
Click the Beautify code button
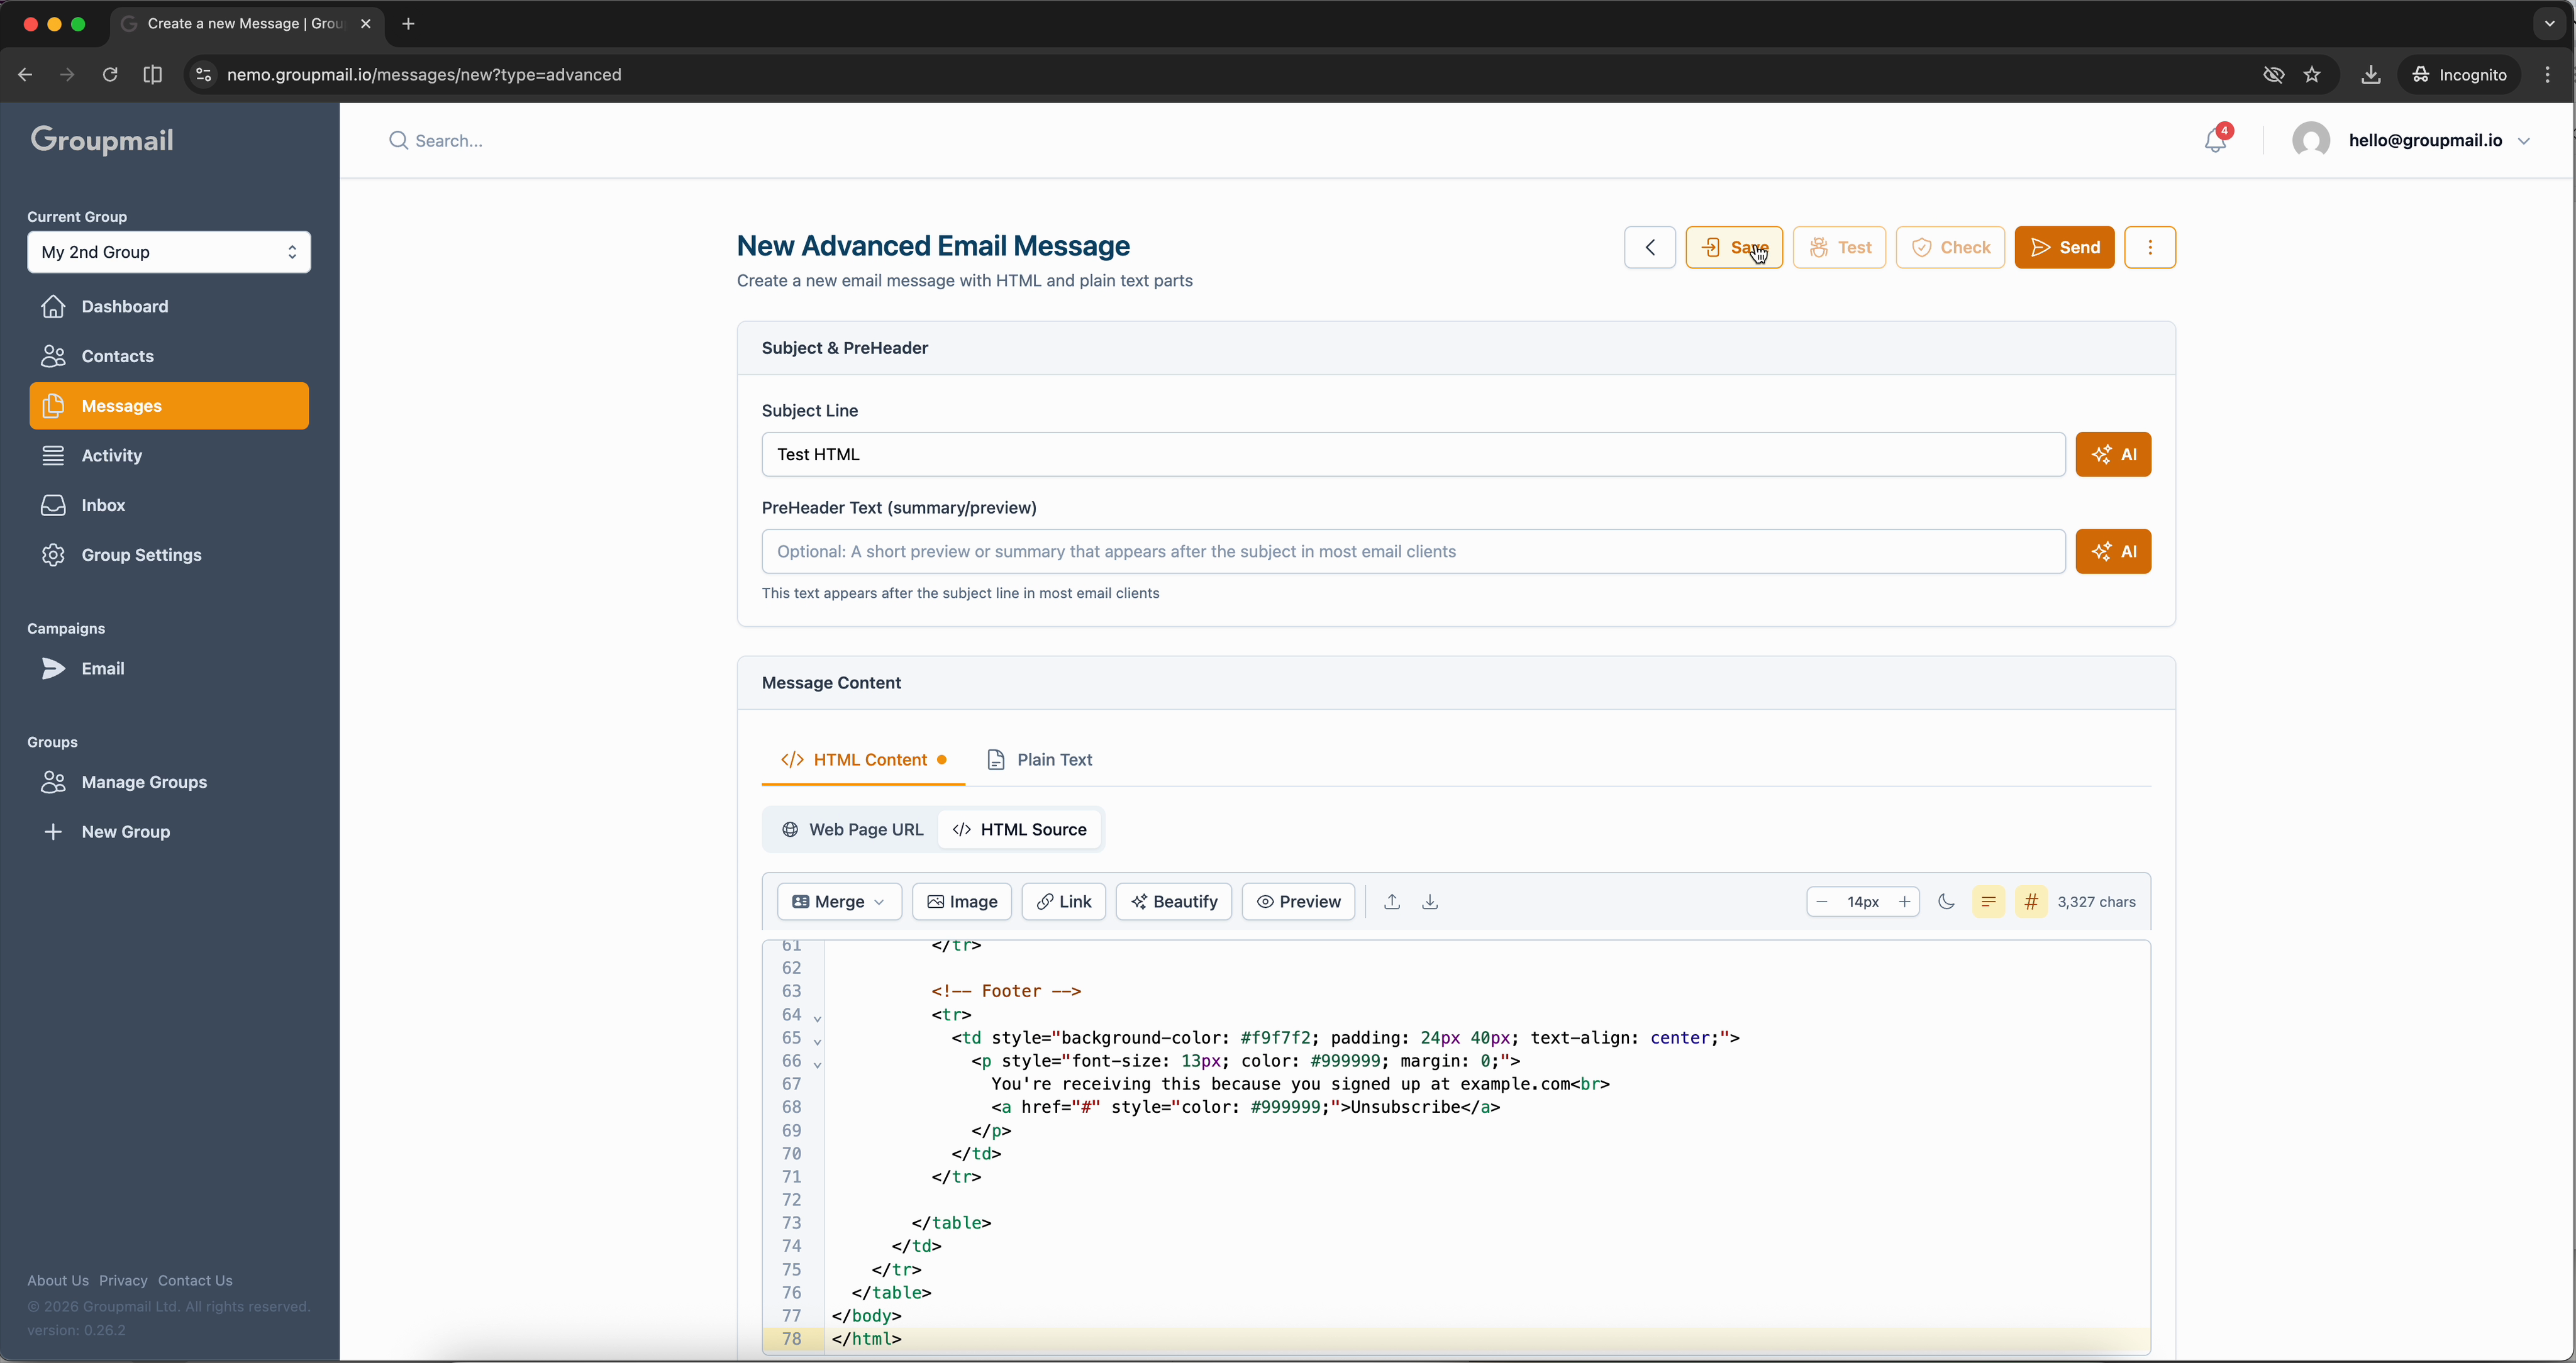pos(1174,901)
